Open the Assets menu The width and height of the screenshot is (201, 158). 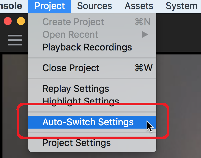pos(139,6)
